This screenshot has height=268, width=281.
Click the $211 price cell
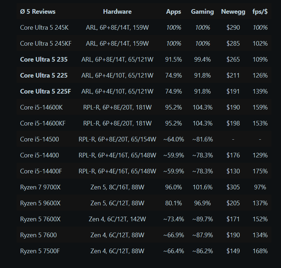click(233, 75)
